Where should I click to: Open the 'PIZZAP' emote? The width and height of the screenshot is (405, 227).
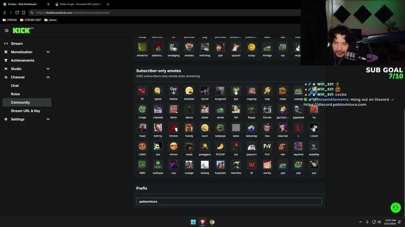point(220,147)
